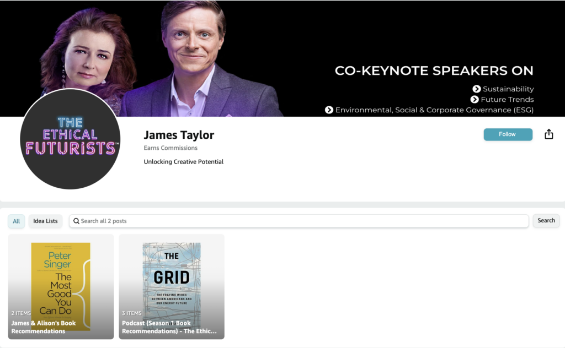565x348 pixels.
Task: Click the Earns Commissions label
Action: pos(170,148)
